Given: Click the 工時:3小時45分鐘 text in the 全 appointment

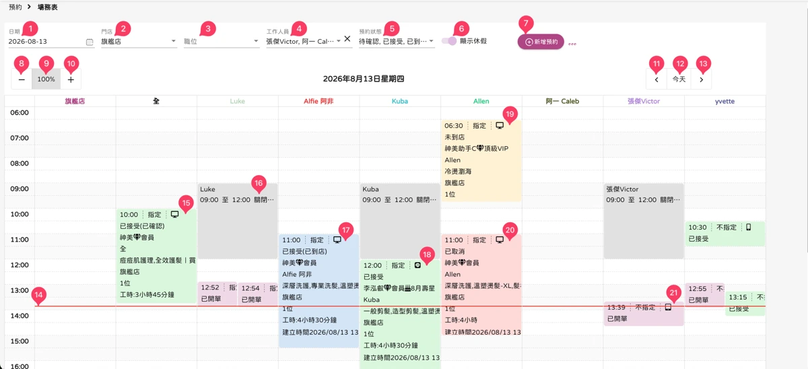Looking at the screenshot, I should point(147,294).
